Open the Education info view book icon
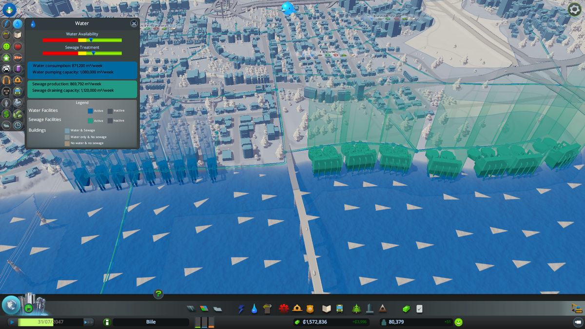585x329 pixels. 18,35
